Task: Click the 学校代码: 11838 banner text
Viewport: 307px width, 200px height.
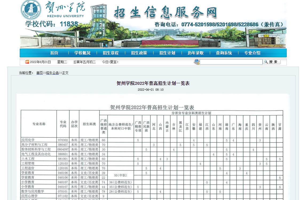Action: pos(52,24)
